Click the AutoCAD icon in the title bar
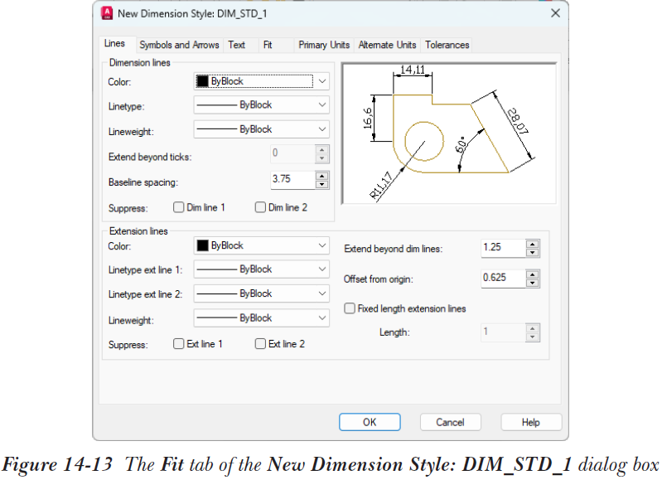Image resolution: width=662 pixels, height=480 pixels. [x=107, y=13]
